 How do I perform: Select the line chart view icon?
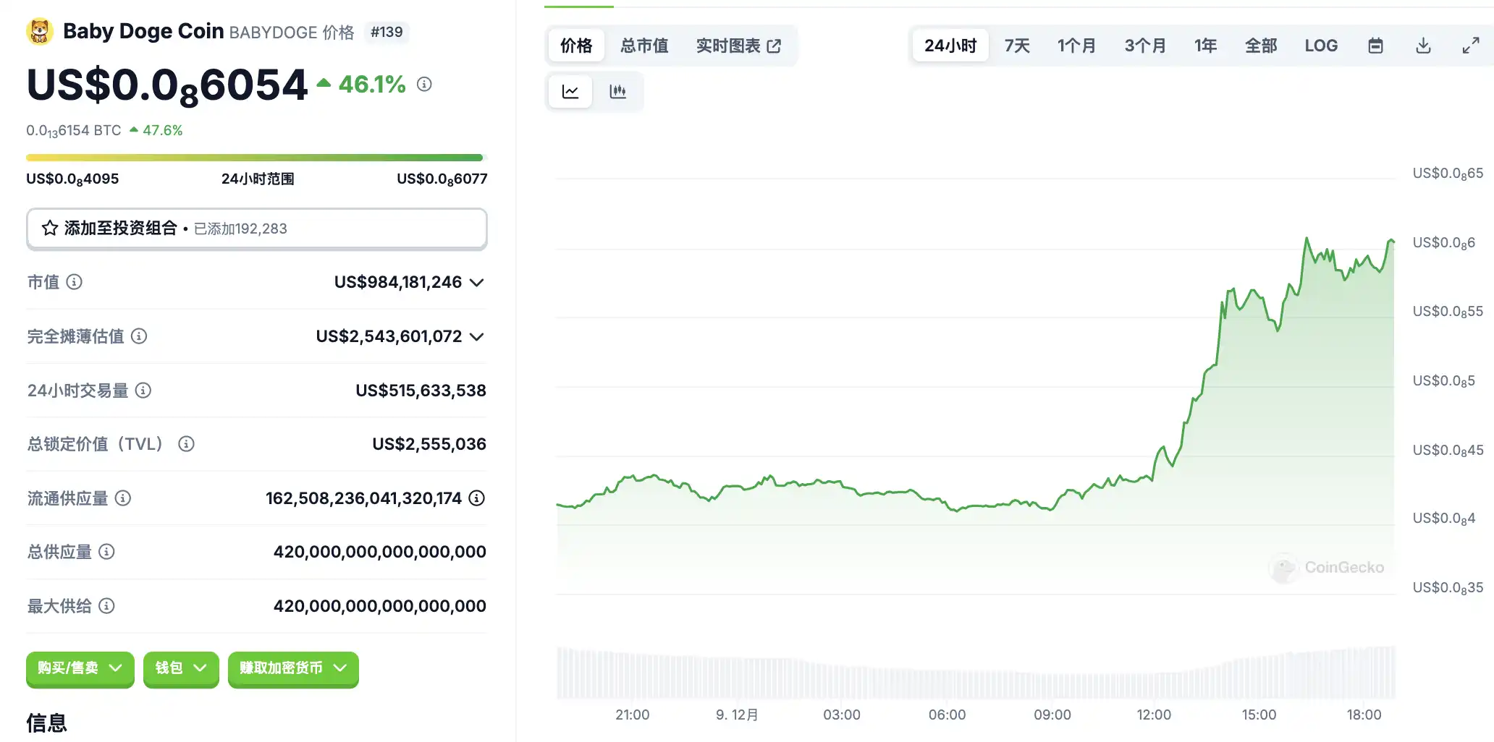pyautogui.click(x=570, y=92)
